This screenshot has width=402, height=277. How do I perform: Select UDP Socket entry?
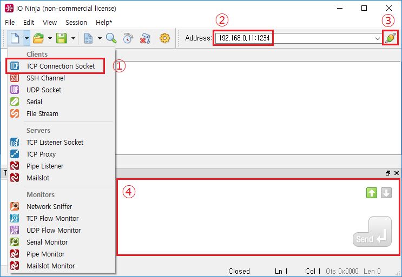[x=61, y=90]
